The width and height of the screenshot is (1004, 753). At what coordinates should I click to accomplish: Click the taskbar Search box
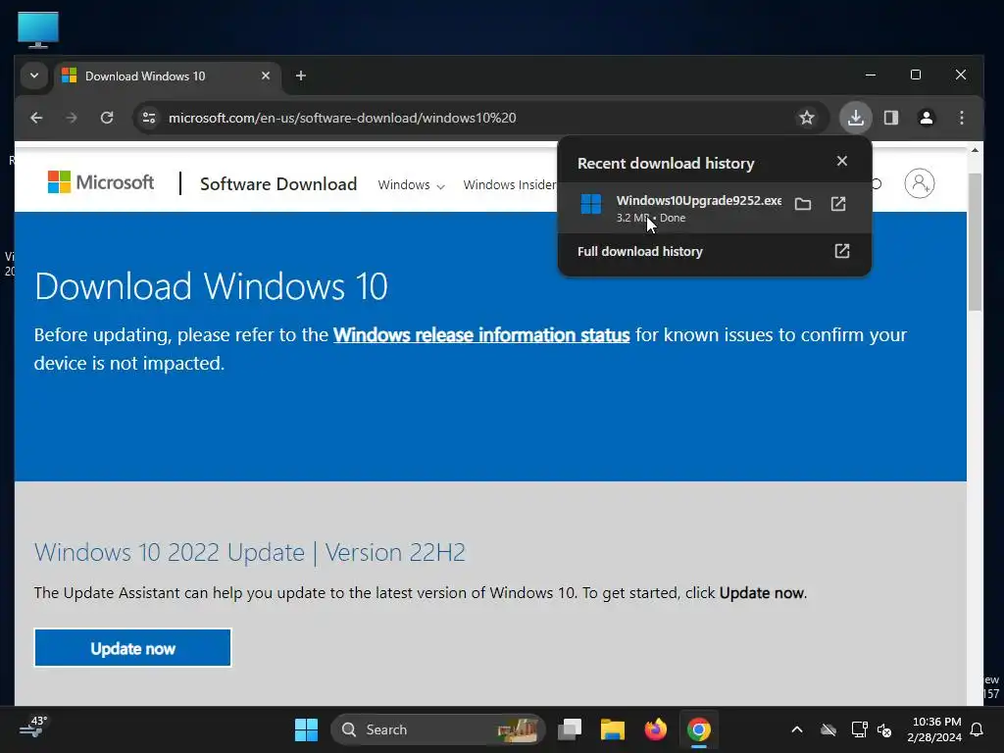438,729
